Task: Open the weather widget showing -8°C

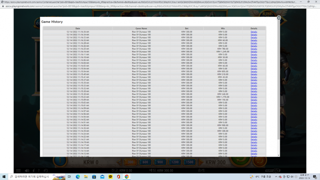Action: (x=261, y=177)
